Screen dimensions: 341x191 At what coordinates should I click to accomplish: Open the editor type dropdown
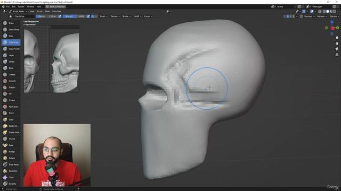point(4,12)
